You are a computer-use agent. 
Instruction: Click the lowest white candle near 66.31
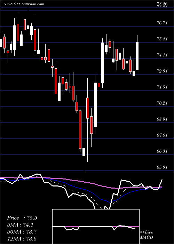tap(84, 152)
